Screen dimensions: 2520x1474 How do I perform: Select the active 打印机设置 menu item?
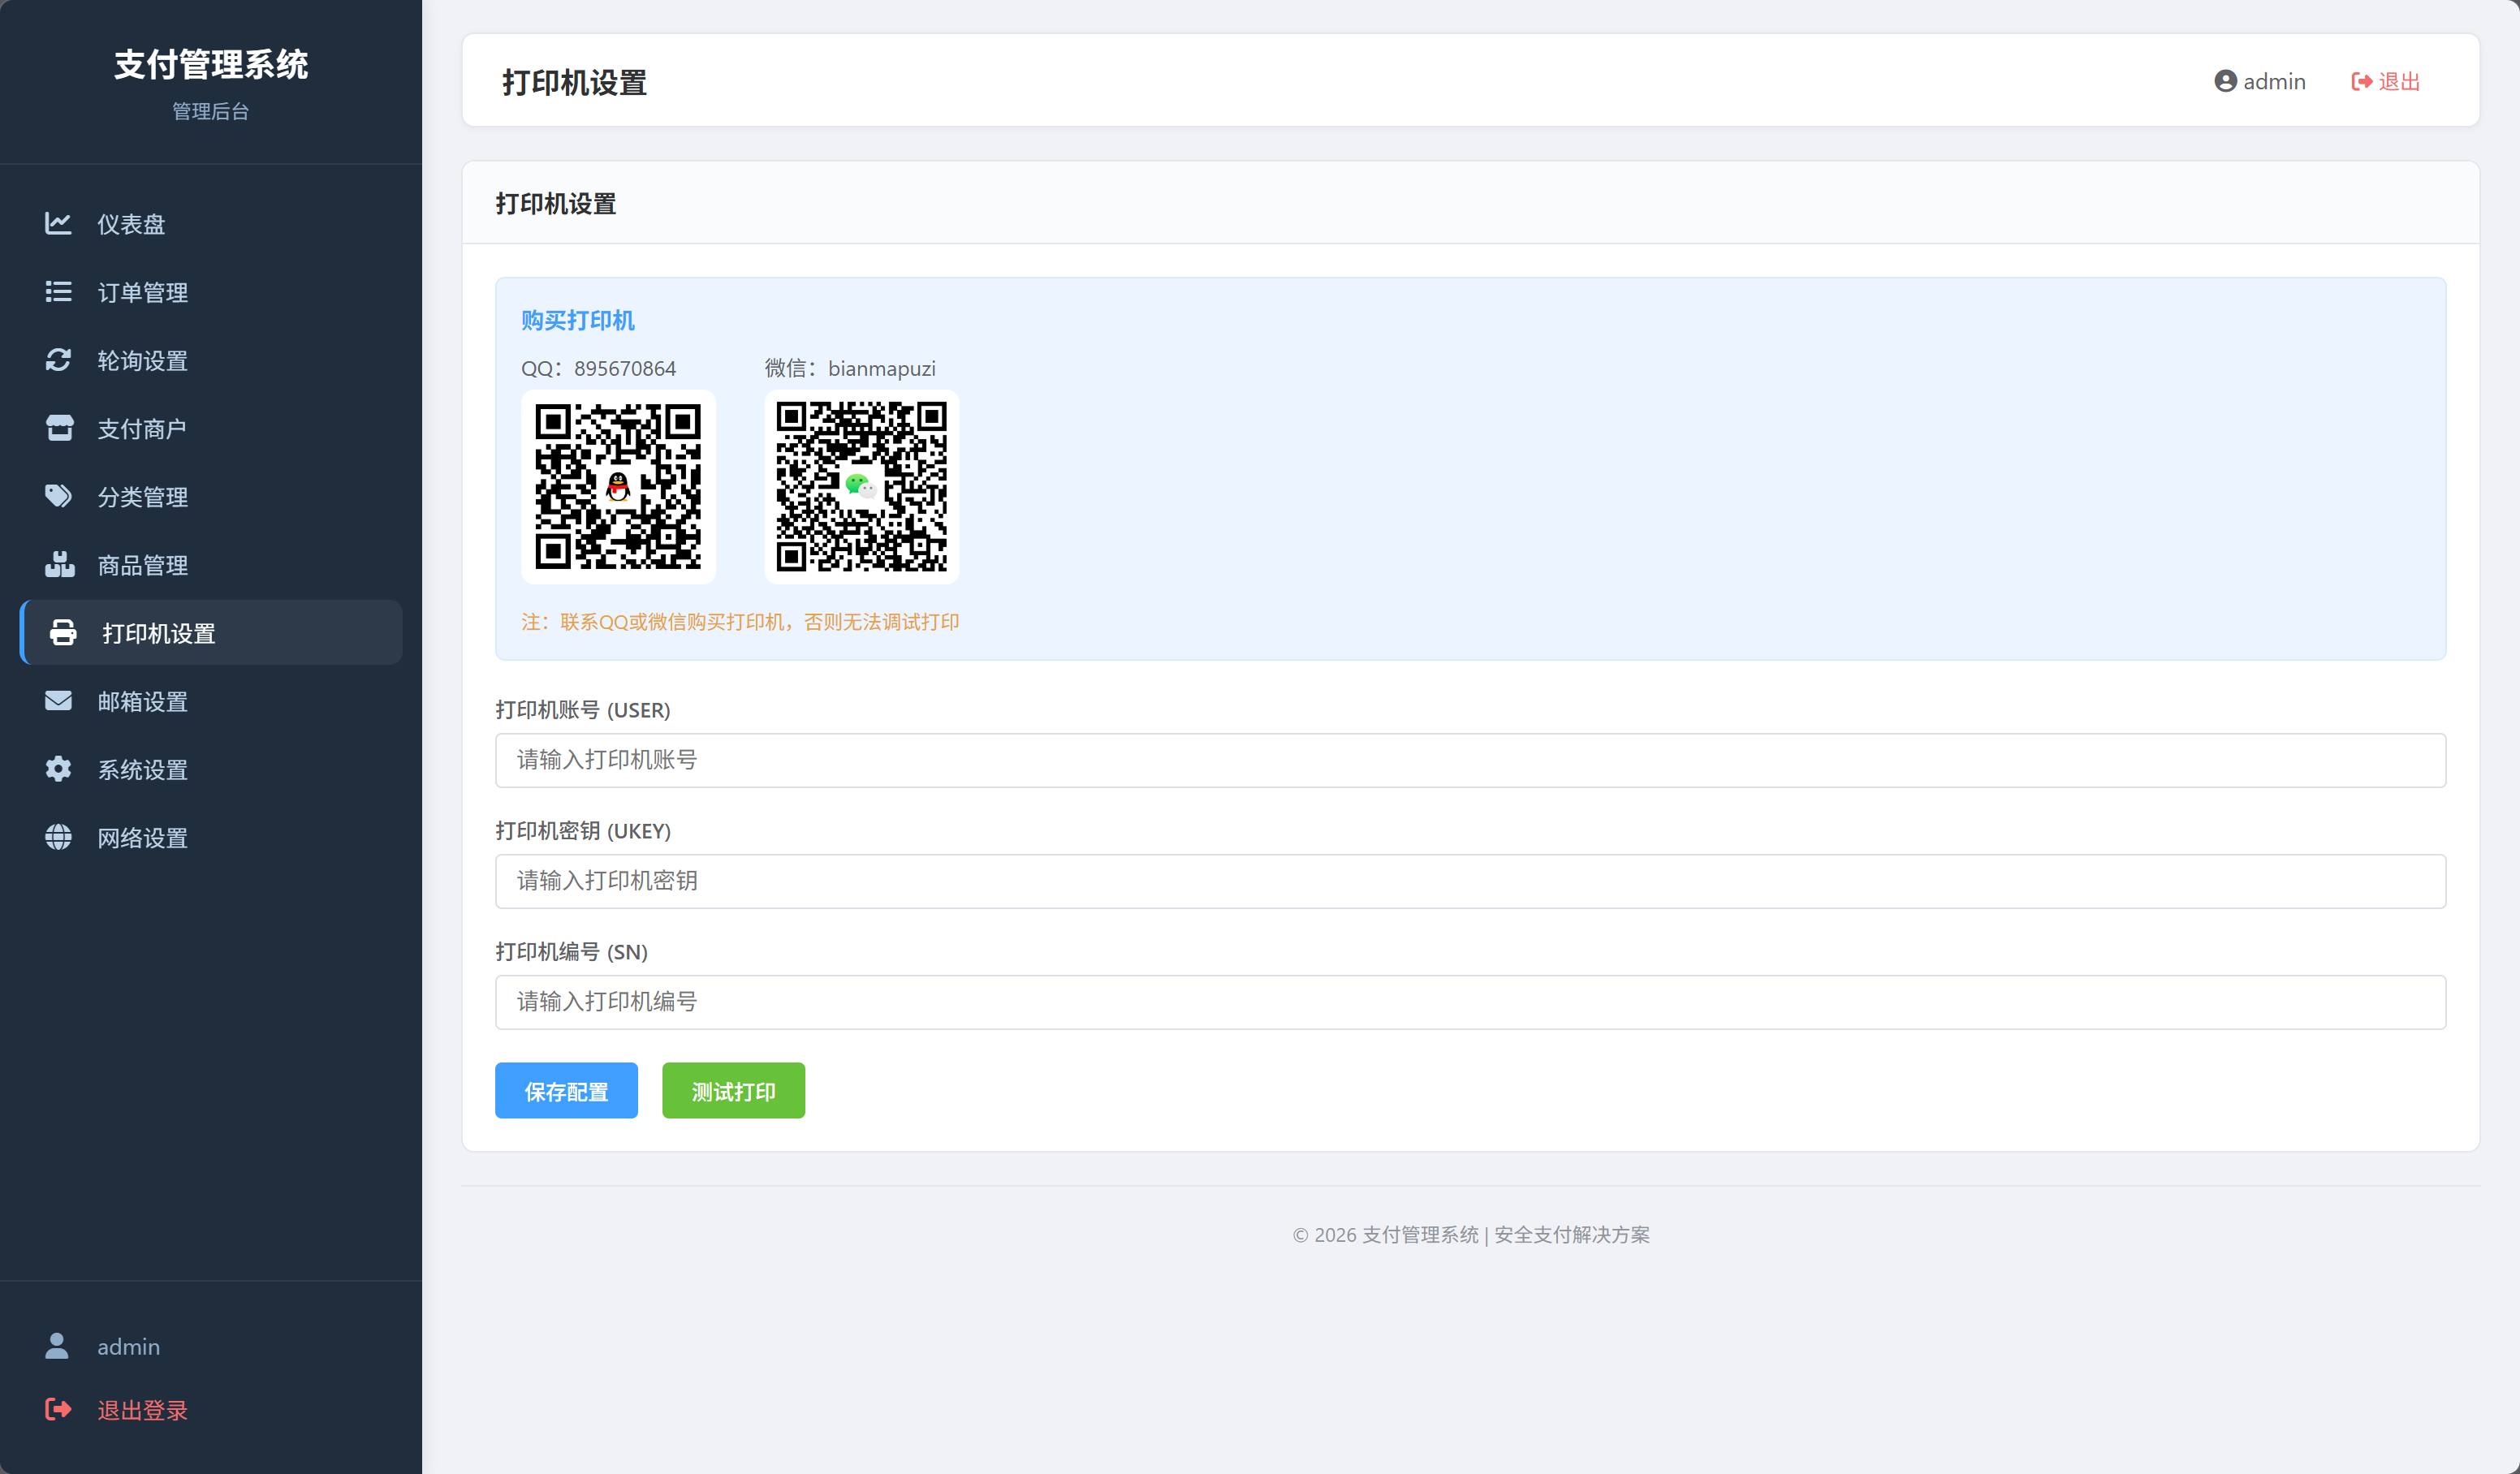(x=211, y=633)
